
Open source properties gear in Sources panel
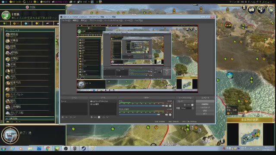click(99, 117)
